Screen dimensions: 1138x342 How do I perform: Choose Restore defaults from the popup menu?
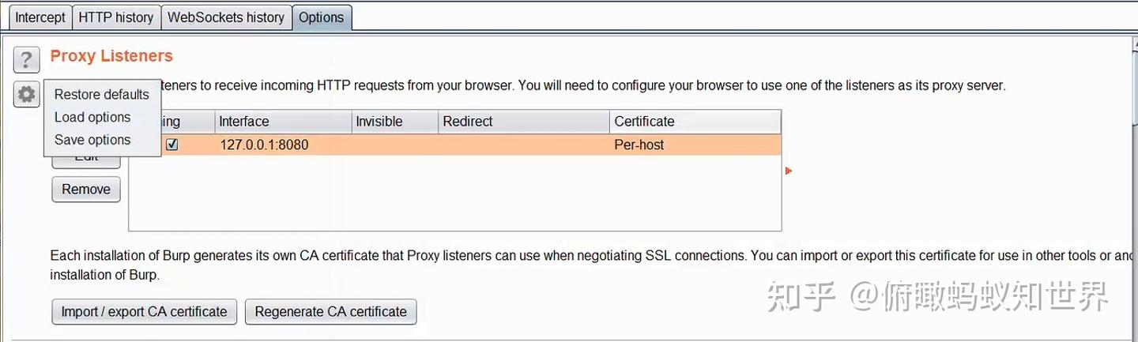101,95
